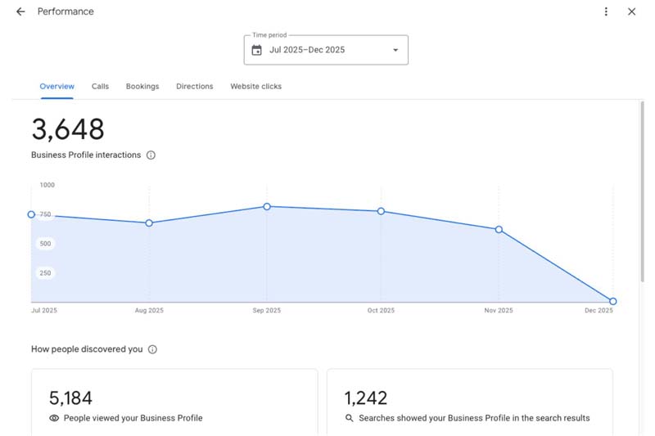Switch to the Calls tab
This screenshot has width=655, height=436.
(100, 87)
